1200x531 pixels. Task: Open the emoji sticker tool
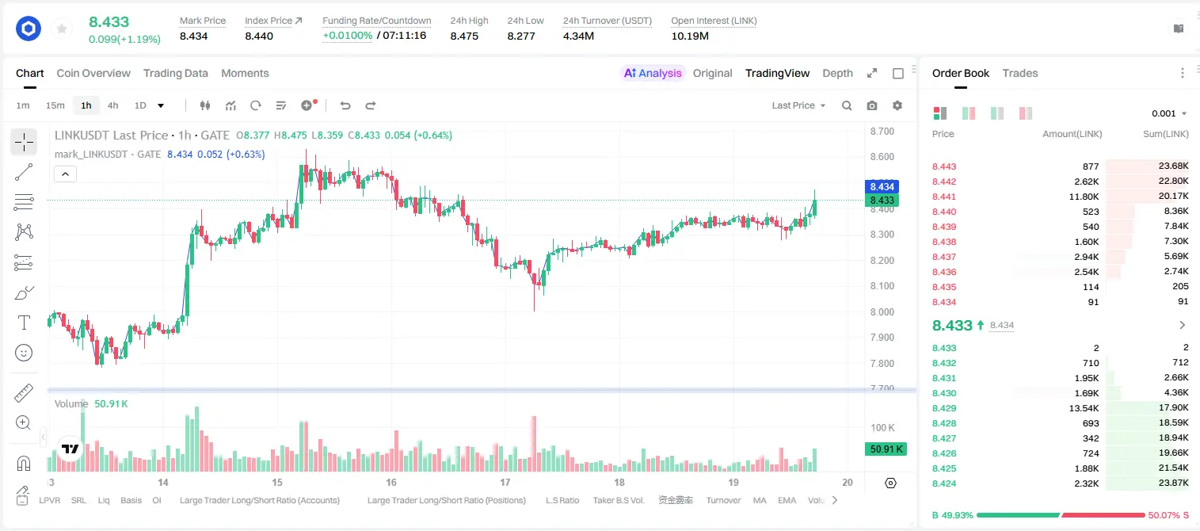click(x=24, y=353)
